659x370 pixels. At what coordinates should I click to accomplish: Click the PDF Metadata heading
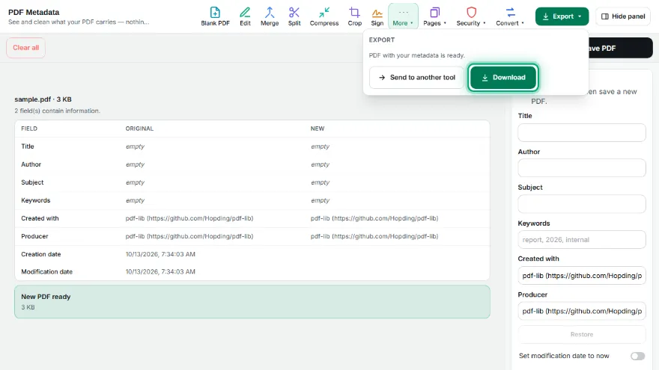(x=34, y=12)
